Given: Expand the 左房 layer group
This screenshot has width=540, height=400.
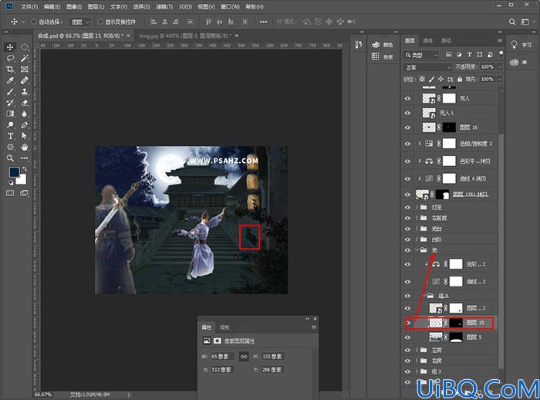Looking at the screenshot, I should (x=417, y=350).
